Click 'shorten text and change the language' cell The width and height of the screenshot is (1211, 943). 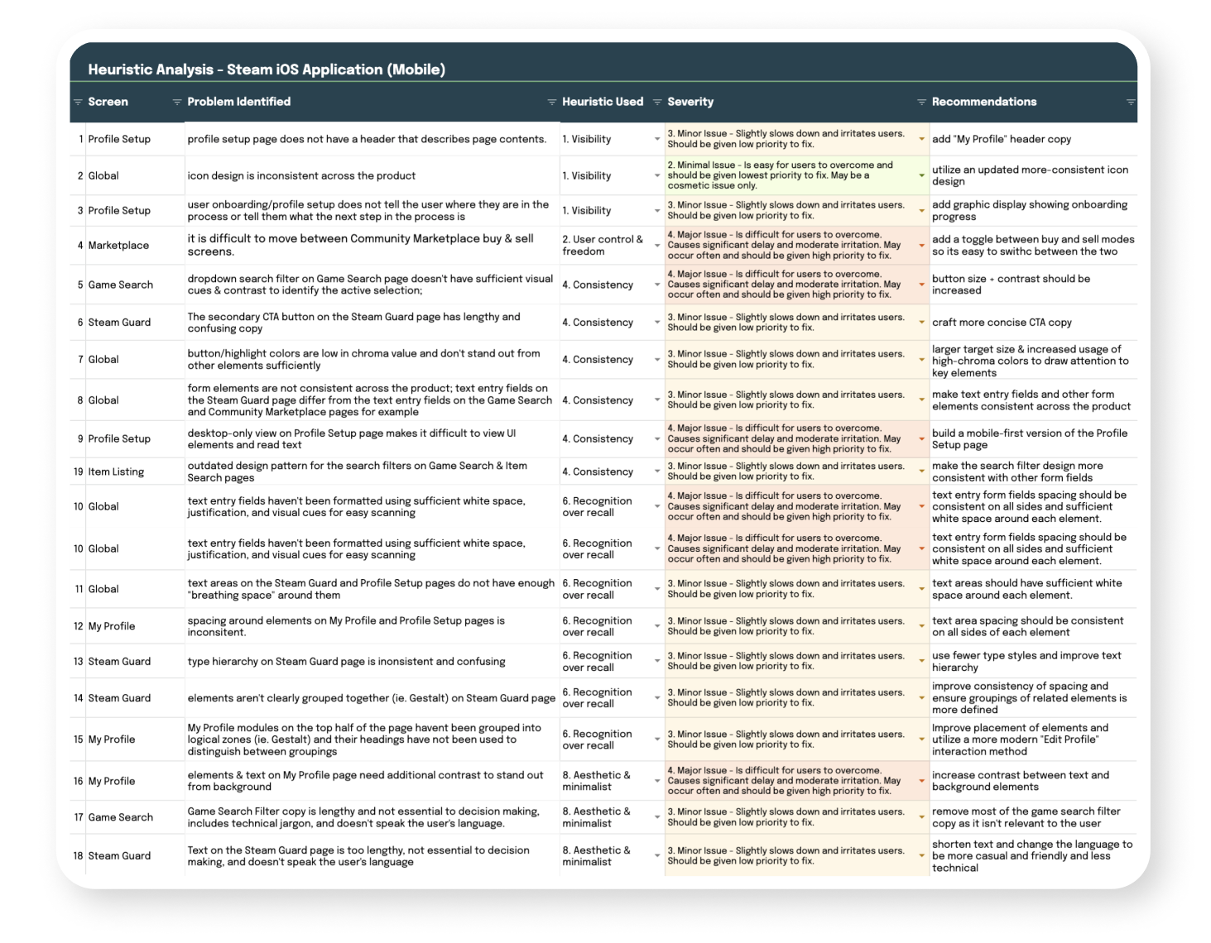coord(1032,856)
